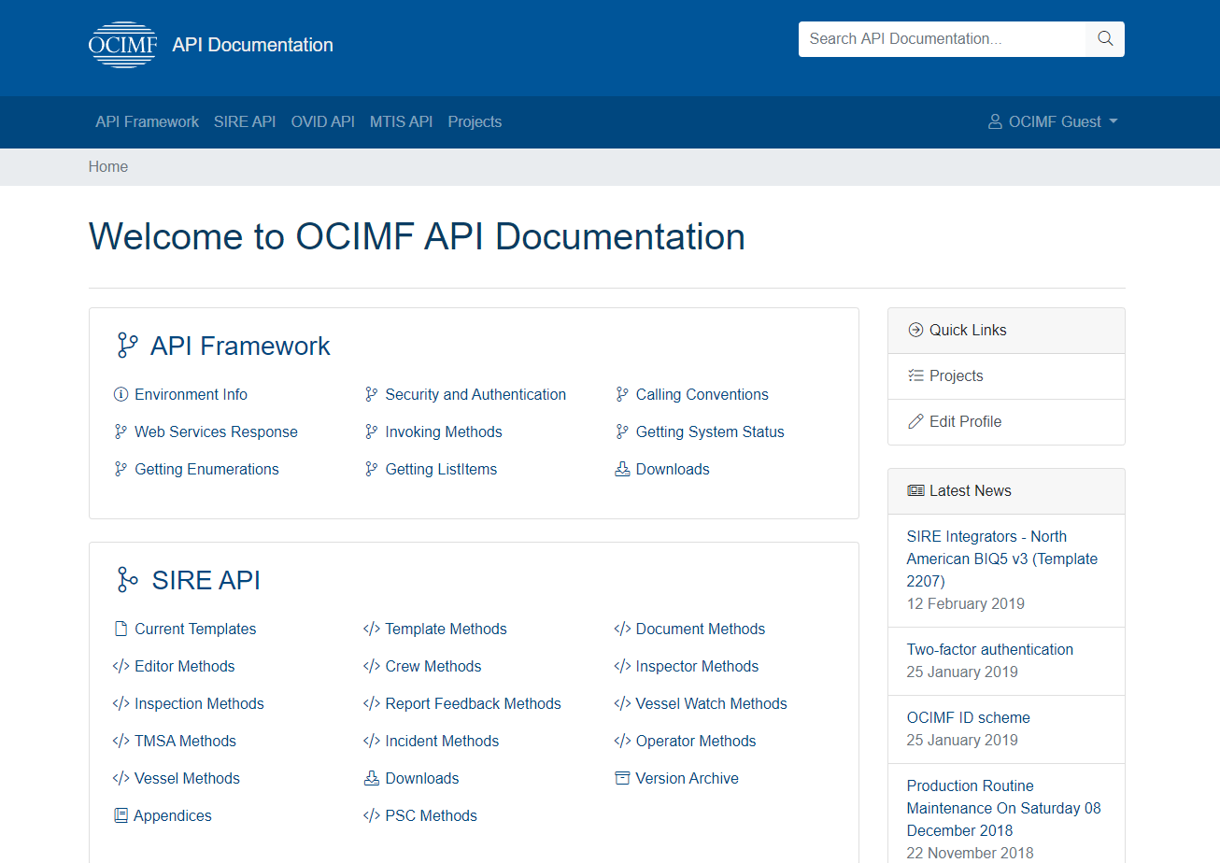Open the Two-factor authentication news item

point(990,649)
